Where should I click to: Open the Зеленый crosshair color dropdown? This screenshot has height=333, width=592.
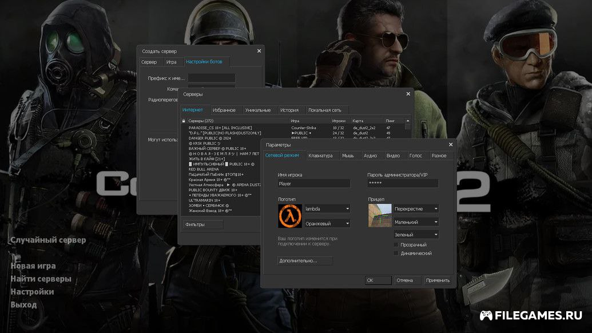click(416, 235)
